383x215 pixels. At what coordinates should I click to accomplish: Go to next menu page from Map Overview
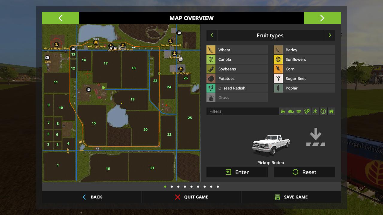322,18
